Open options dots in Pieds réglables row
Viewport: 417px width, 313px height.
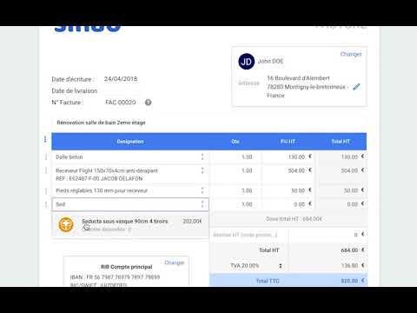pos(202,190)
